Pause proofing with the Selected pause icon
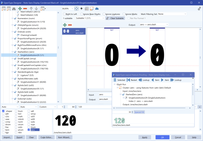 point(115,80)
